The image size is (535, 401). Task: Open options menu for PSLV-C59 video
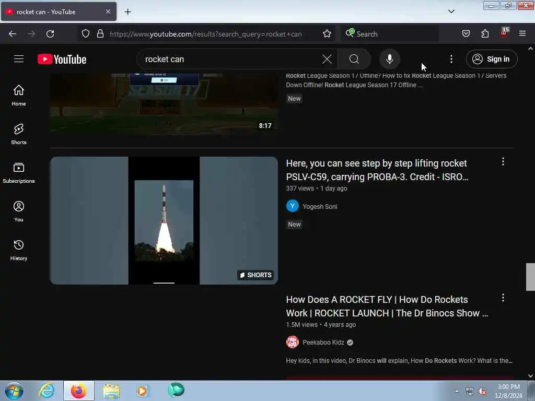503,162
